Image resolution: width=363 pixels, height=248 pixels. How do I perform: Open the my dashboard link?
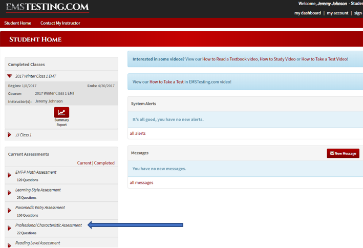307,13
